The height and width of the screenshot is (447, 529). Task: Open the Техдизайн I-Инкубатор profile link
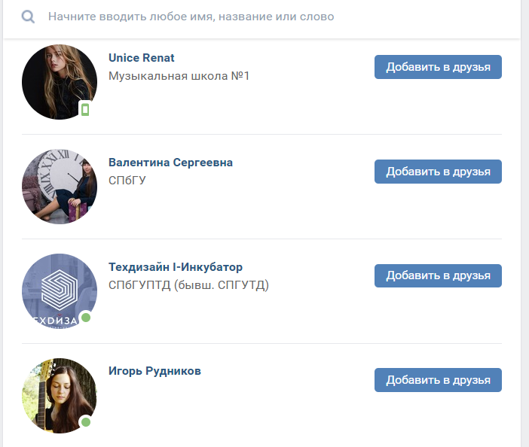click(176, 267)
